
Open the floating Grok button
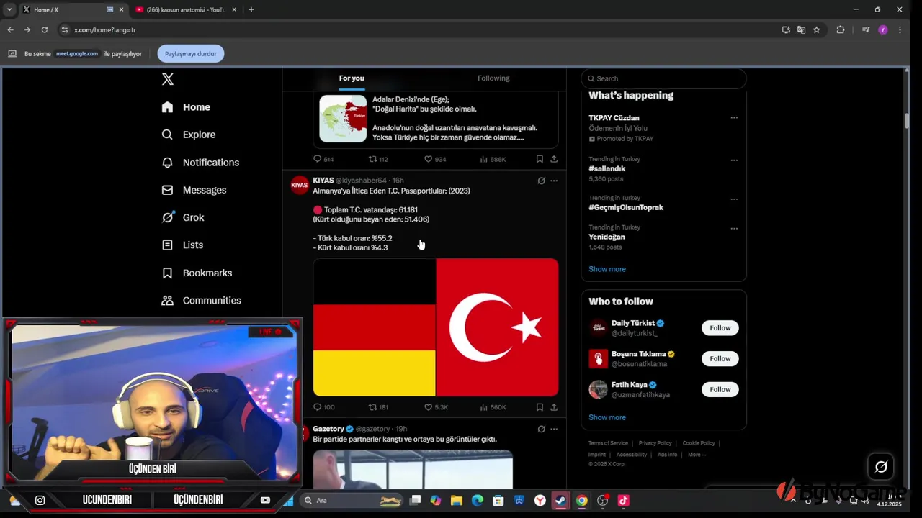[881, 467]
